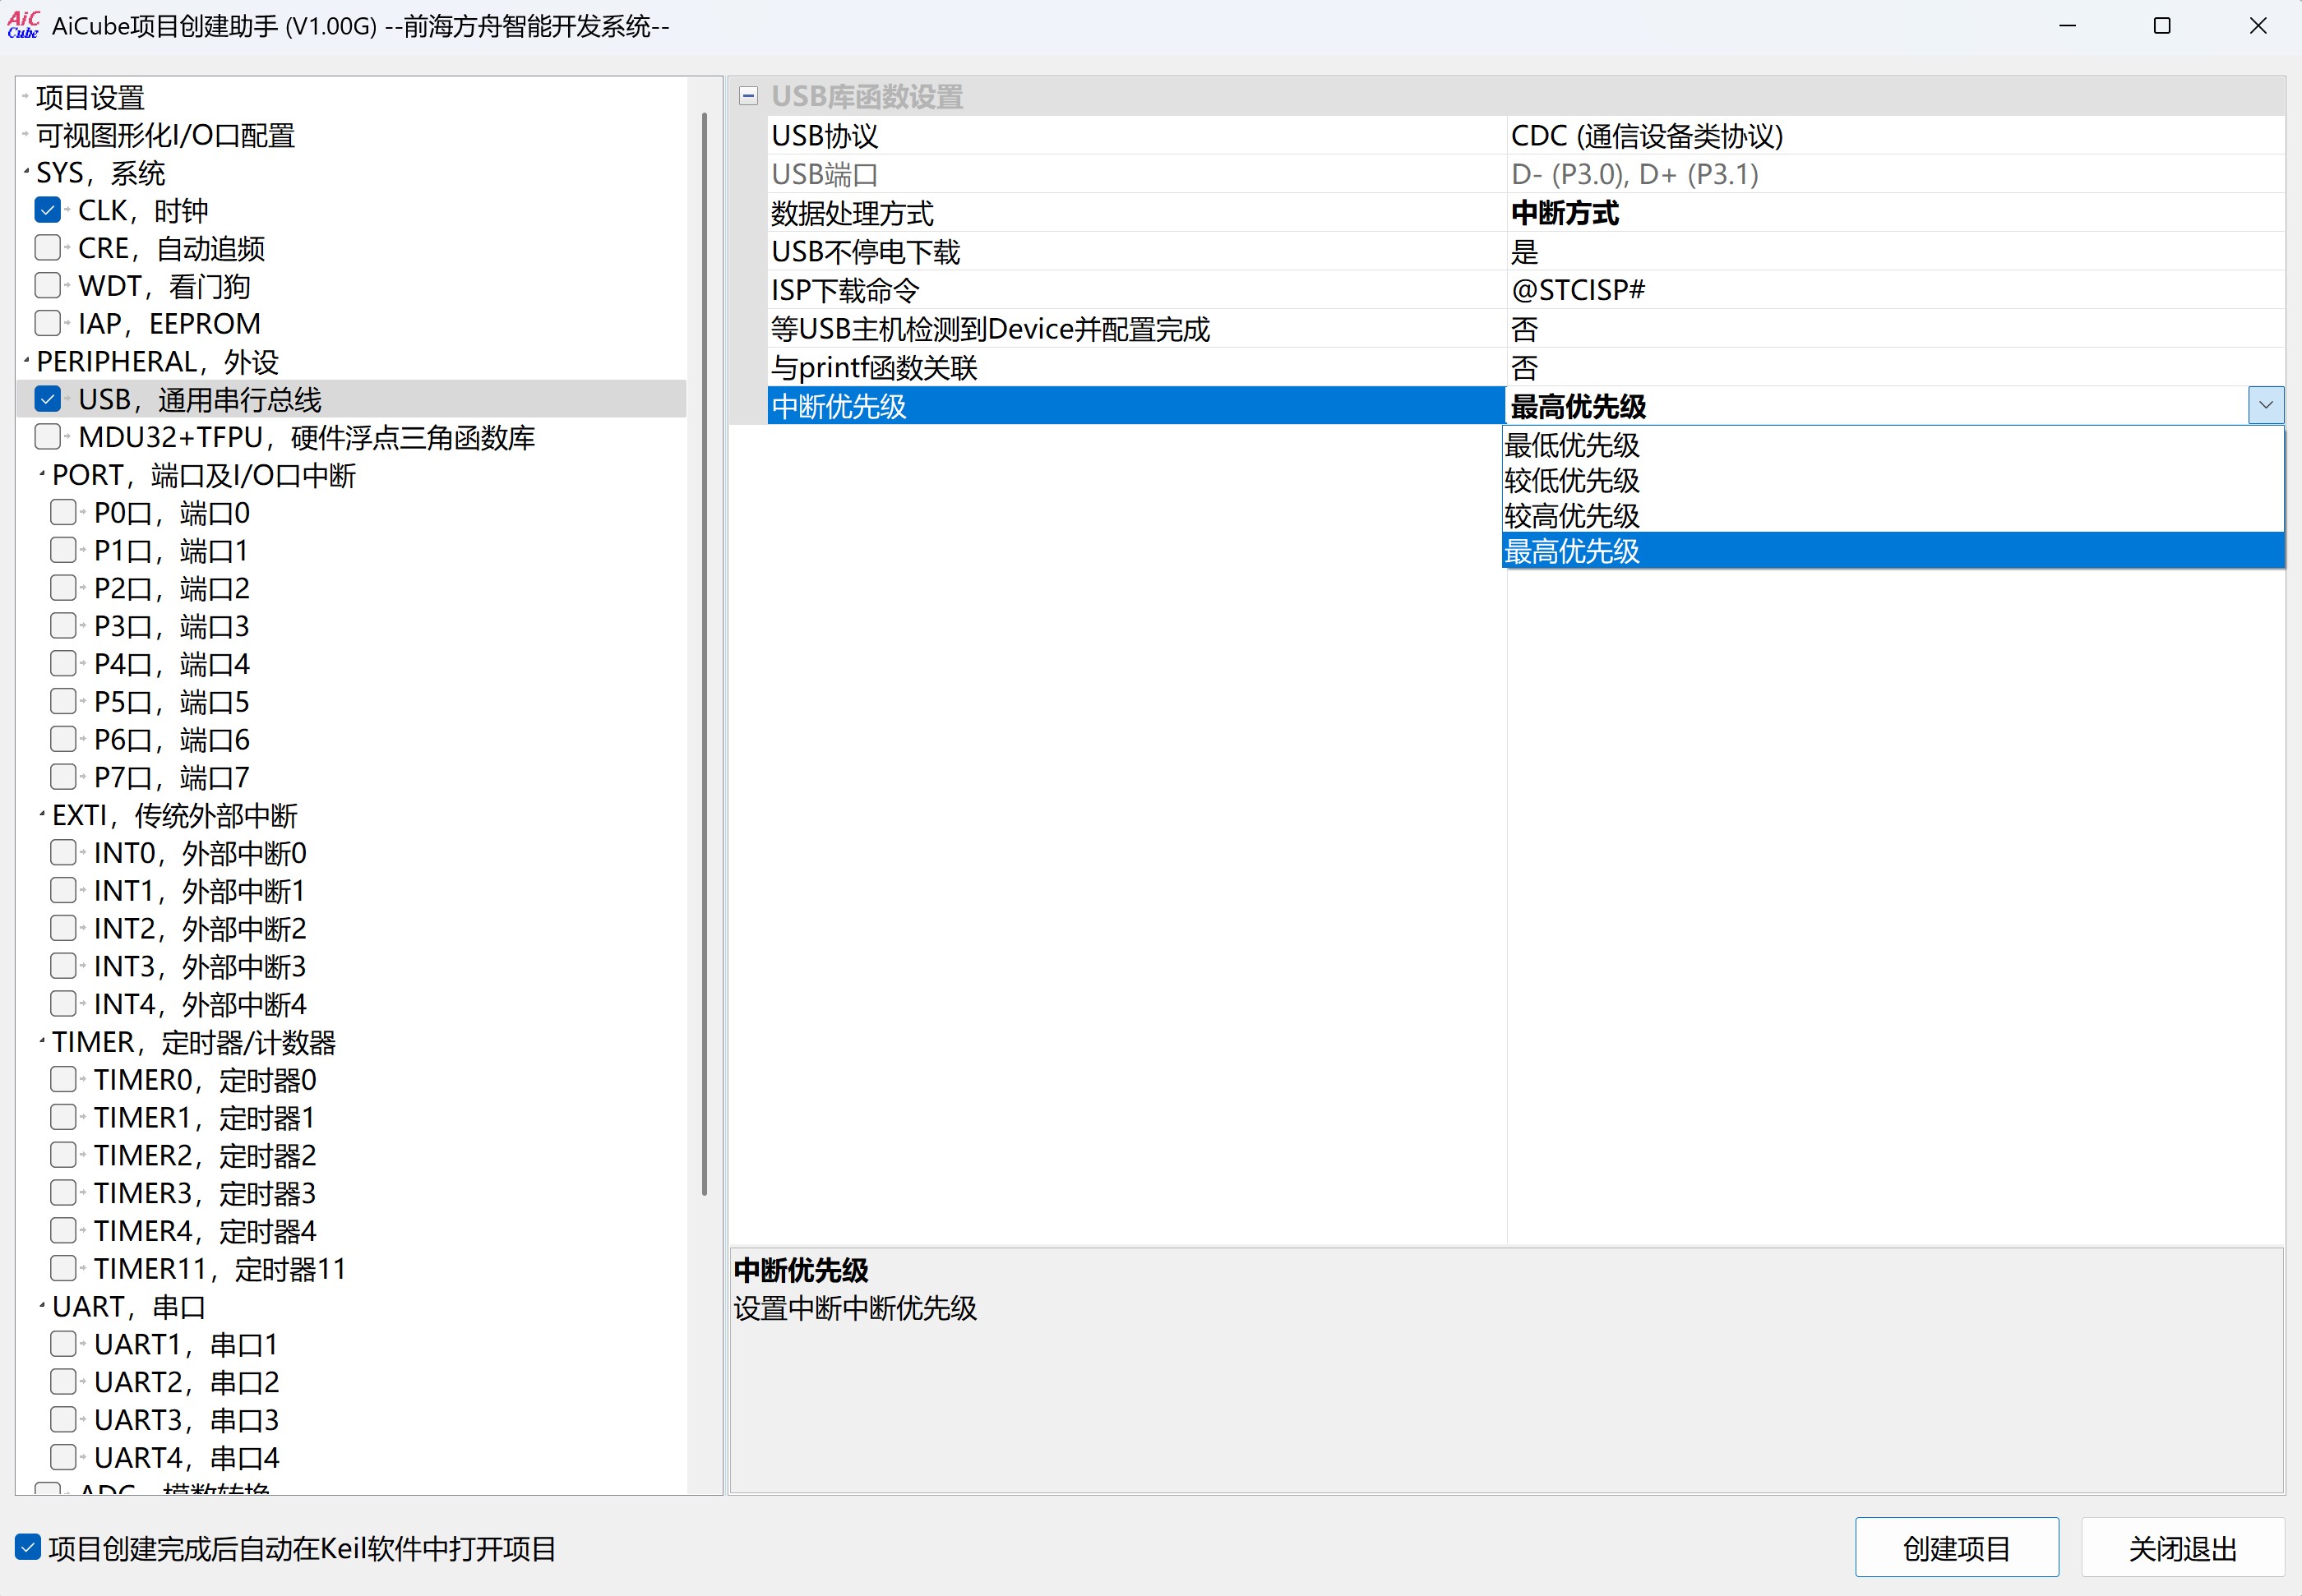Screen dimensions: 2302x1596
Task: Click the tree panel vertical scrollbar
Action: (x=705, y=654)
